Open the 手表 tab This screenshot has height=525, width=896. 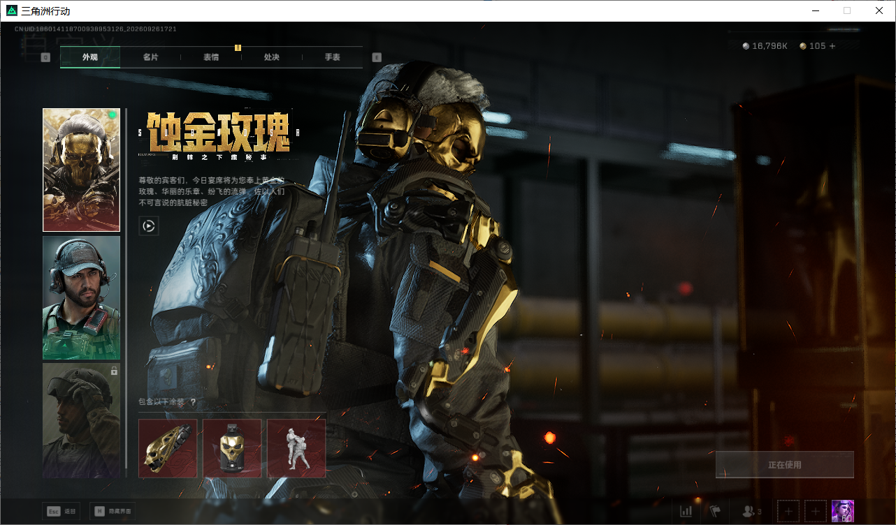pyautogui.click(x=333, y=57)
